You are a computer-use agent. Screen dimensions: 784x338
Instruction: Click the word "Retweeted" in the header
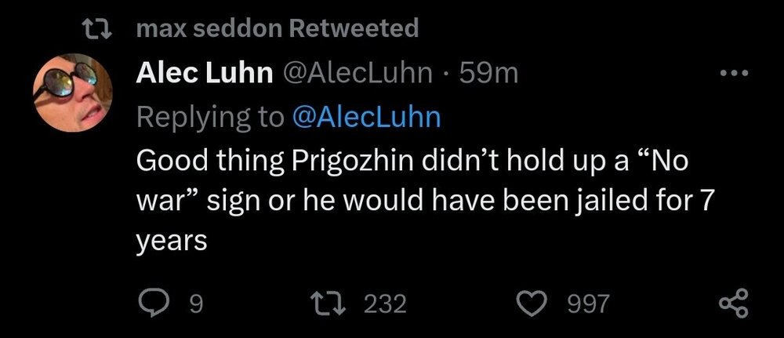click(354, 30)
